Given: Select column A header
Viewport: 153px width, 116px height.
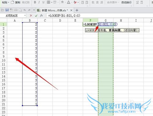Looking at the screenshot, I should pos(15,20).
